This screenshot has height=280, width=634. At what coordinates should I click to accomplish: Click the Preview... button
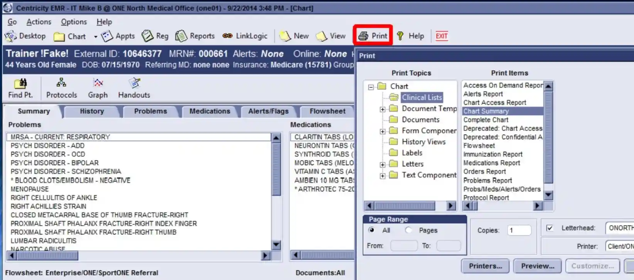coord(537,266)
